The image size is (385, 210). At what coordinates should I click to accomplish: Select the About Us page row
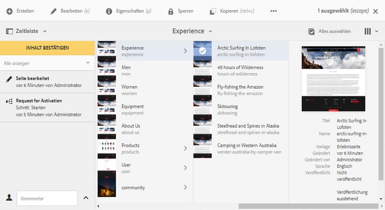coord(145,129)
